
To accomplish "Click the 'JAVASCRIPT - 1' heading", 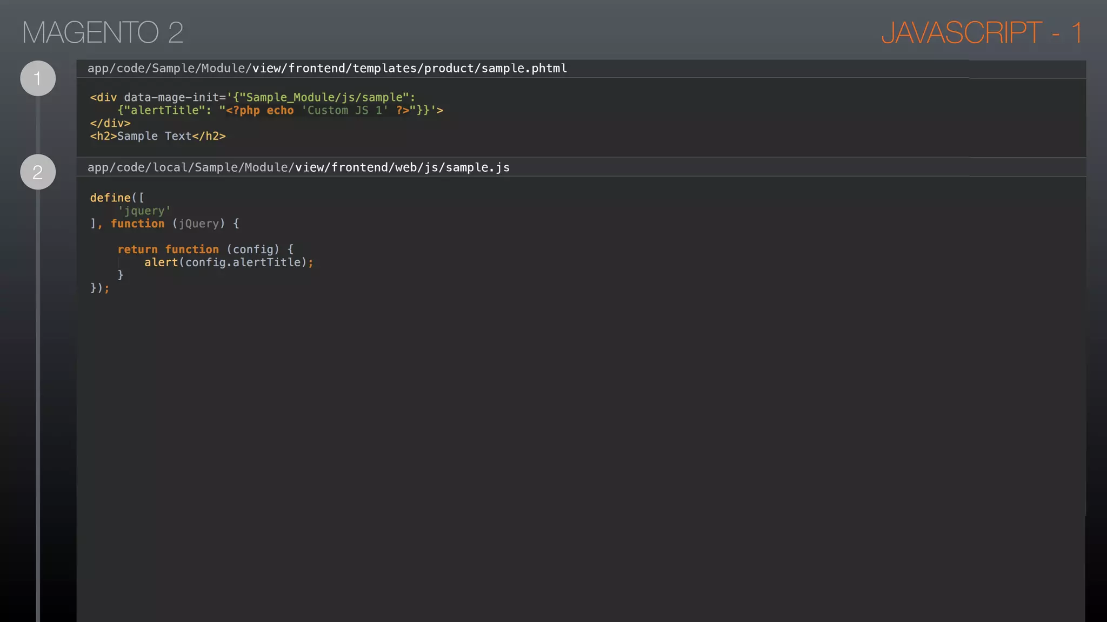I will (x=982, y=32).
